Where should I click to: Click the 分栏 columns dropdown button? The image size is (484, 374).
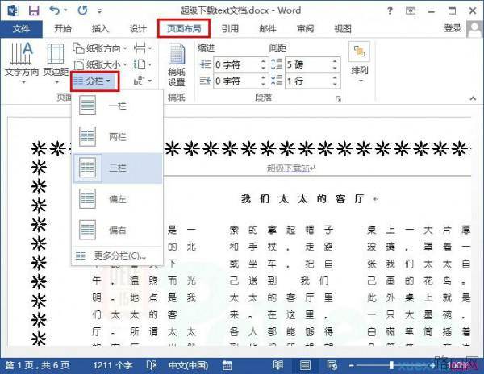tap(94, 81)
